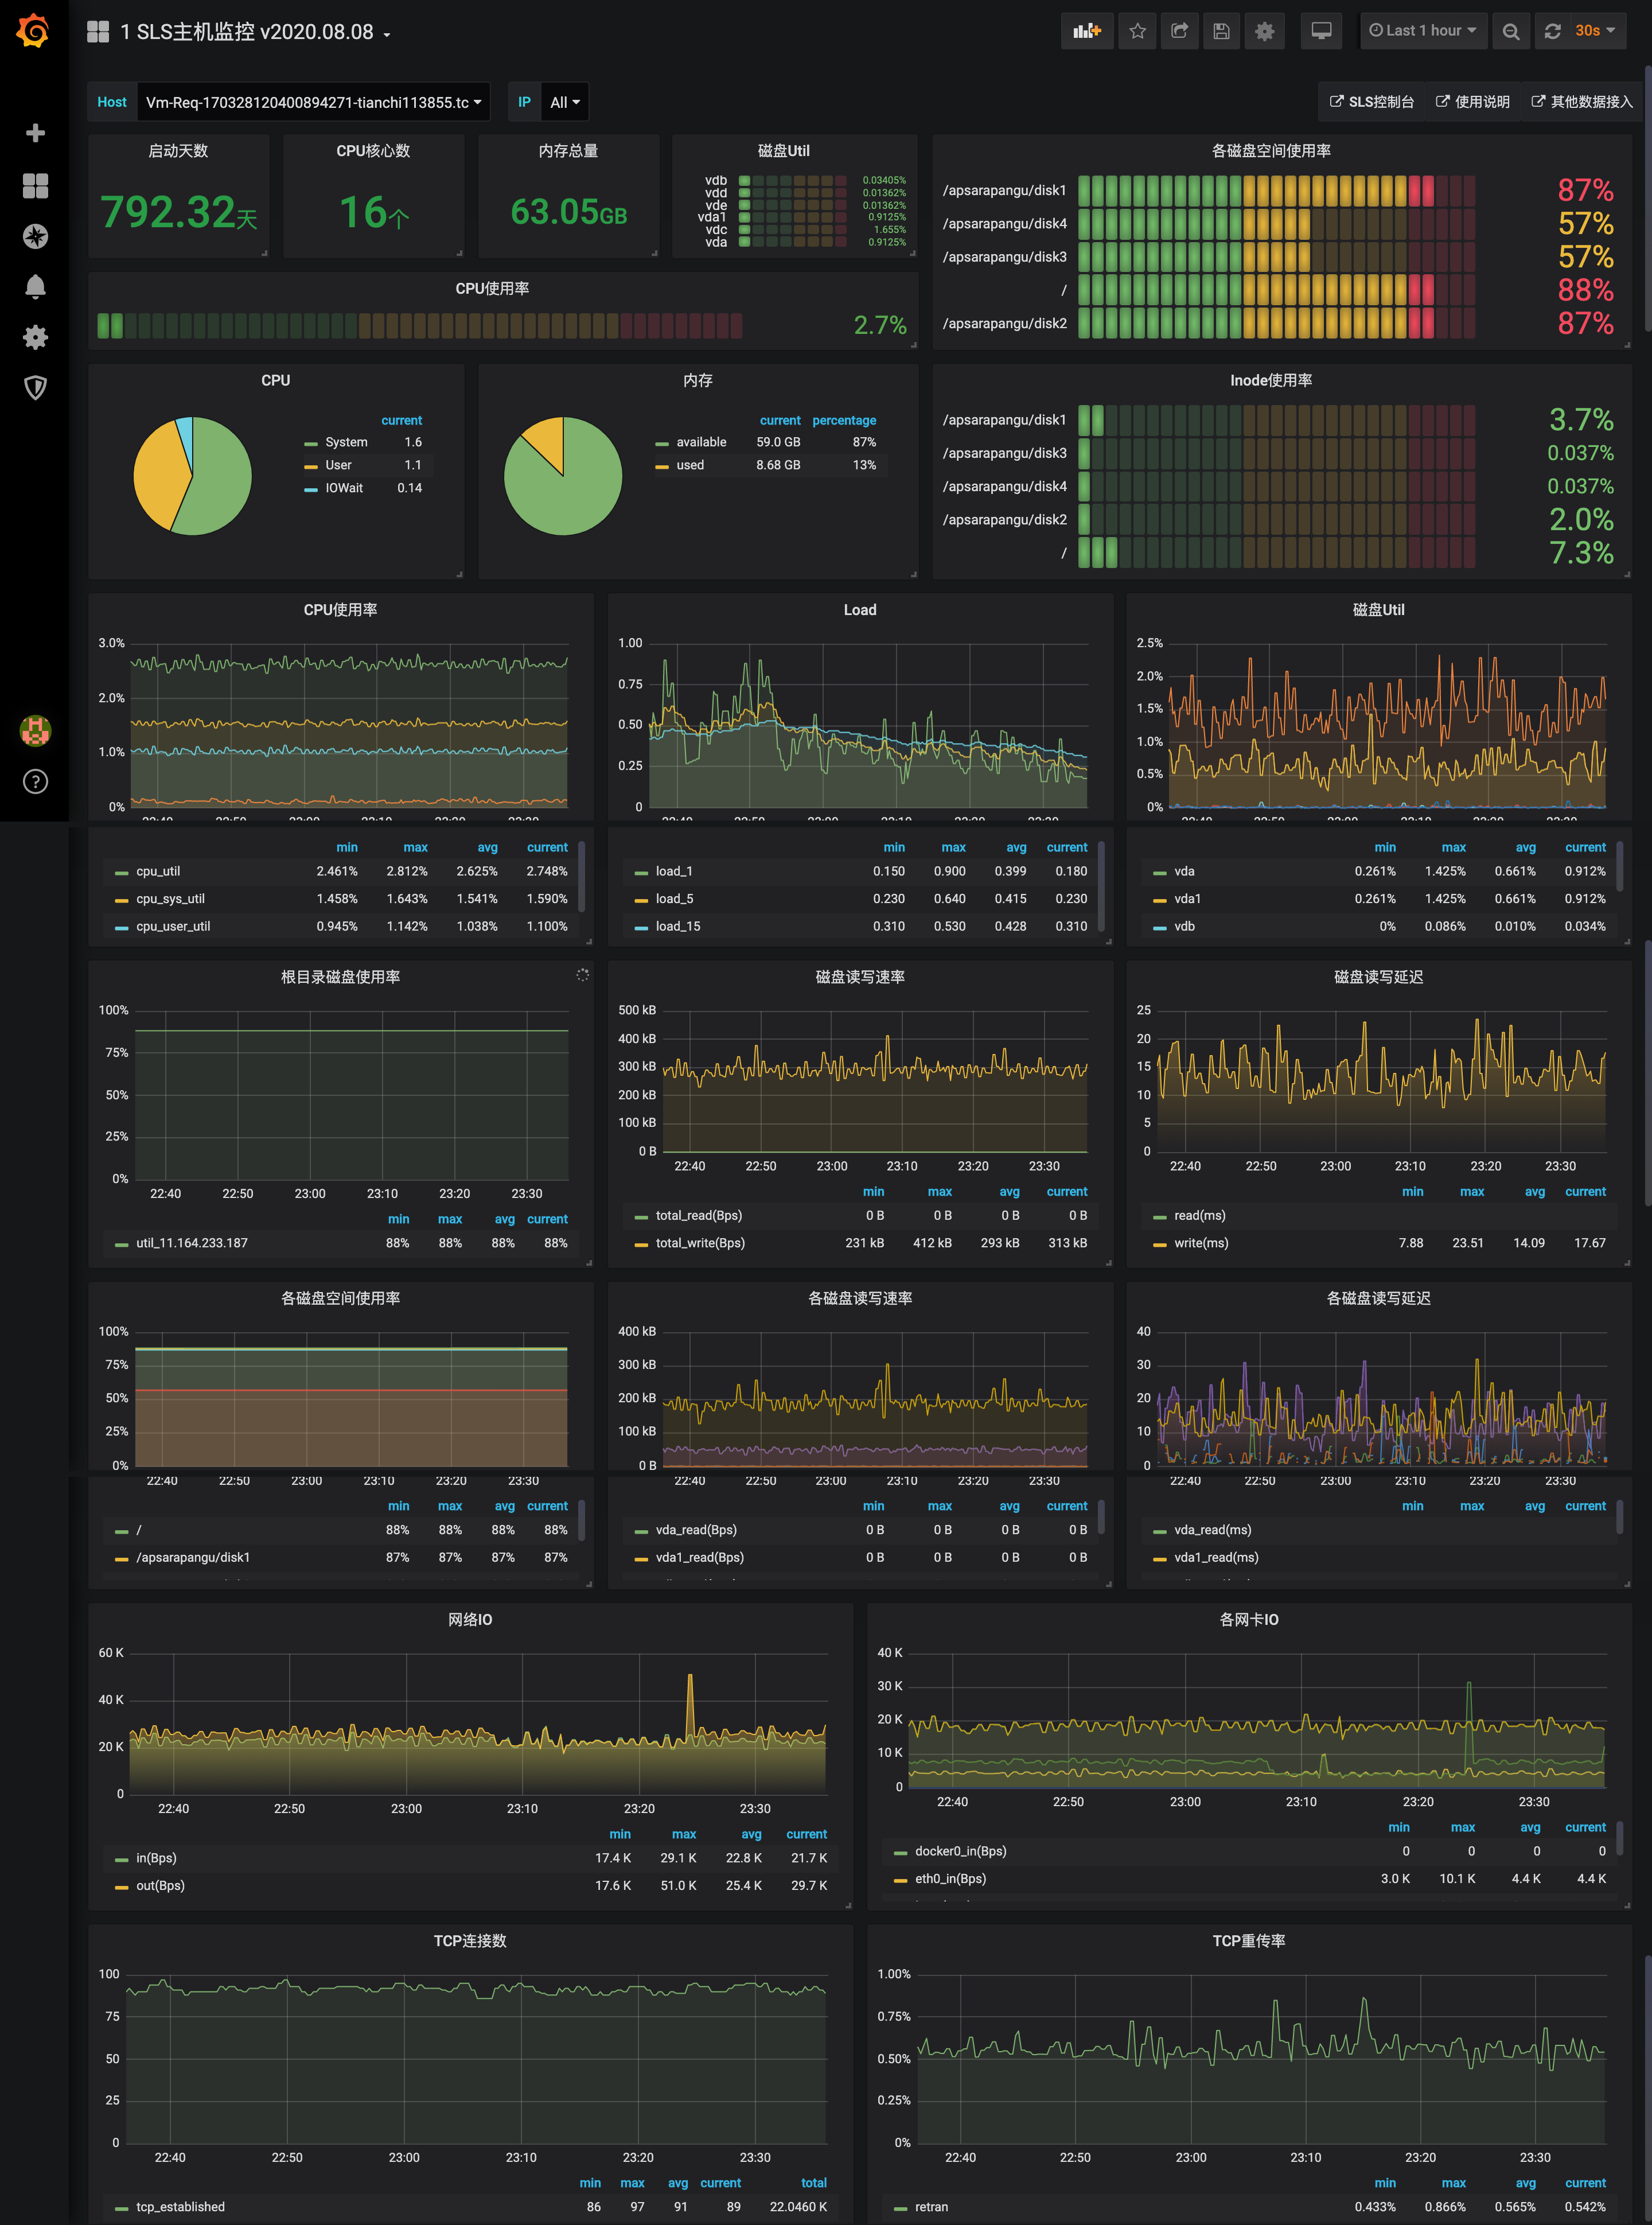Viewport: 1652px width, 2225px height.
Task: Open the Host variable dropdown
Action: point(313,102)
